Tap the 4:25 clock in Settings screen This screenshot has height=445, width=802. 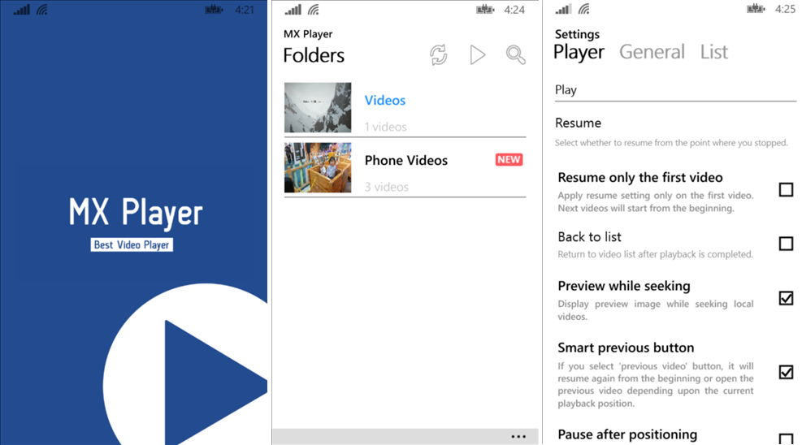[785, 9]
